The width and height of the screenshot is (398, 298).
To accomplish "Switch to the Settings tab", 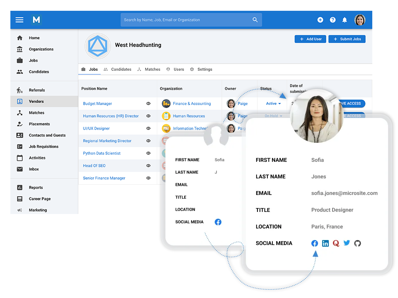I will click(201, 70).
